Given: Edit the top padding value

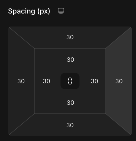Looking at the screenshot, I should (70, 59).
